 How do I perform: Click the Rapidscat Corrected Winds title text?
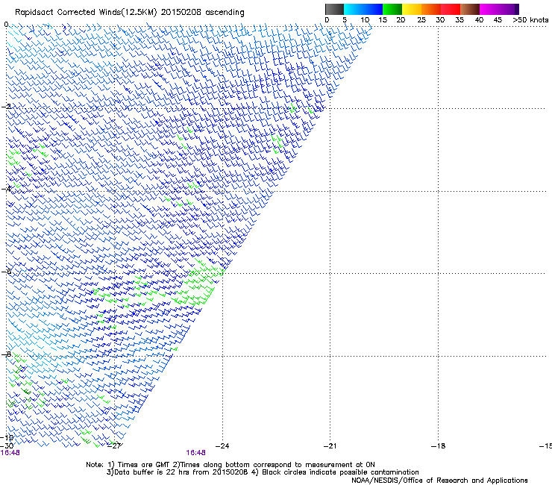130,12
